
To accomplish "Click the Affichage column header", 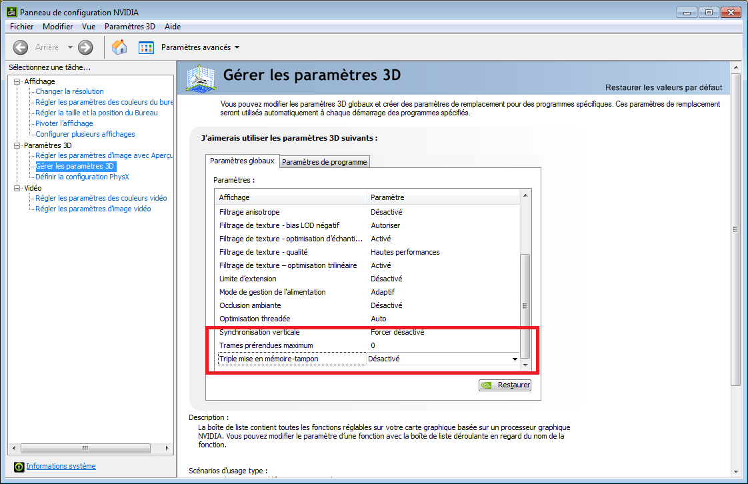I will coord(291,197).
